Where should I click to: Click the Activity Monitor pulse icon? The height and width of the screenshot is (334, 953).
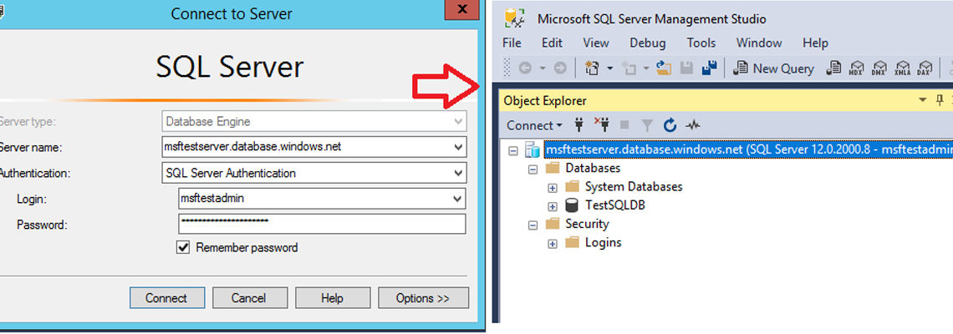[x=693, y=126]
